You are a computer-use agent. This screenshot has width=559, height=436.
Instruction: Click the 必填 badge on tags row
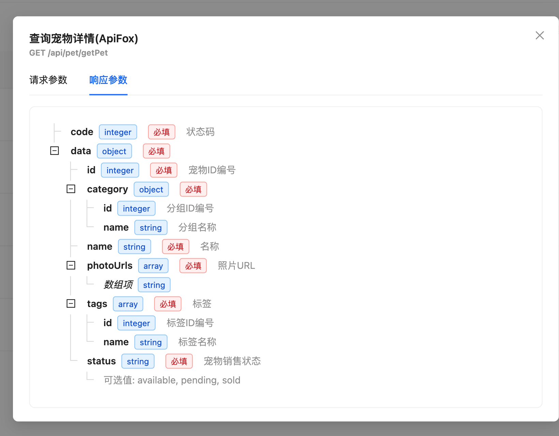click(168, 304)
